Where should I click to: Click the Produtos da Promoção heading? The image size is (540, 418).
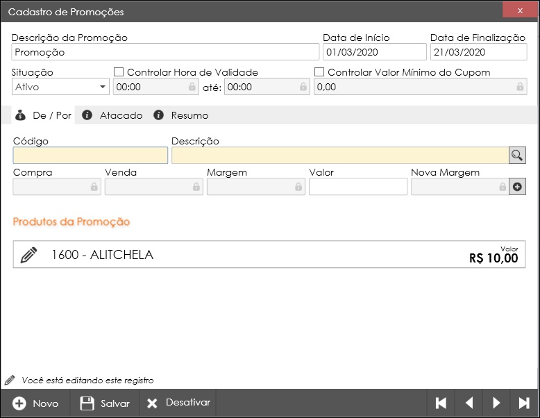71,221
